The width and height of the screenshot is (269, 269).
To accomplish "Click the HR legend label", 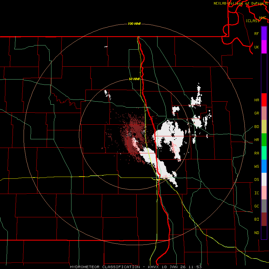I will point(256,140).
